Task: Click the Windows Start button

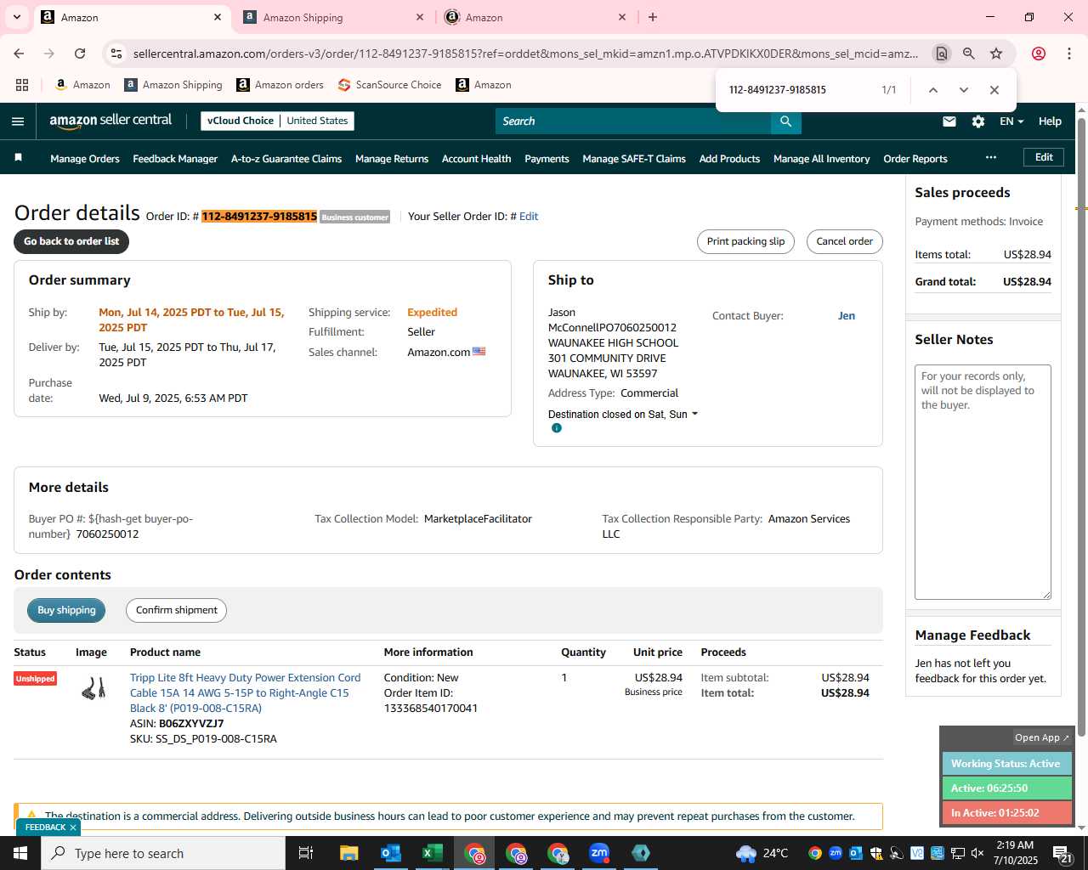Action: pos(20,853)
